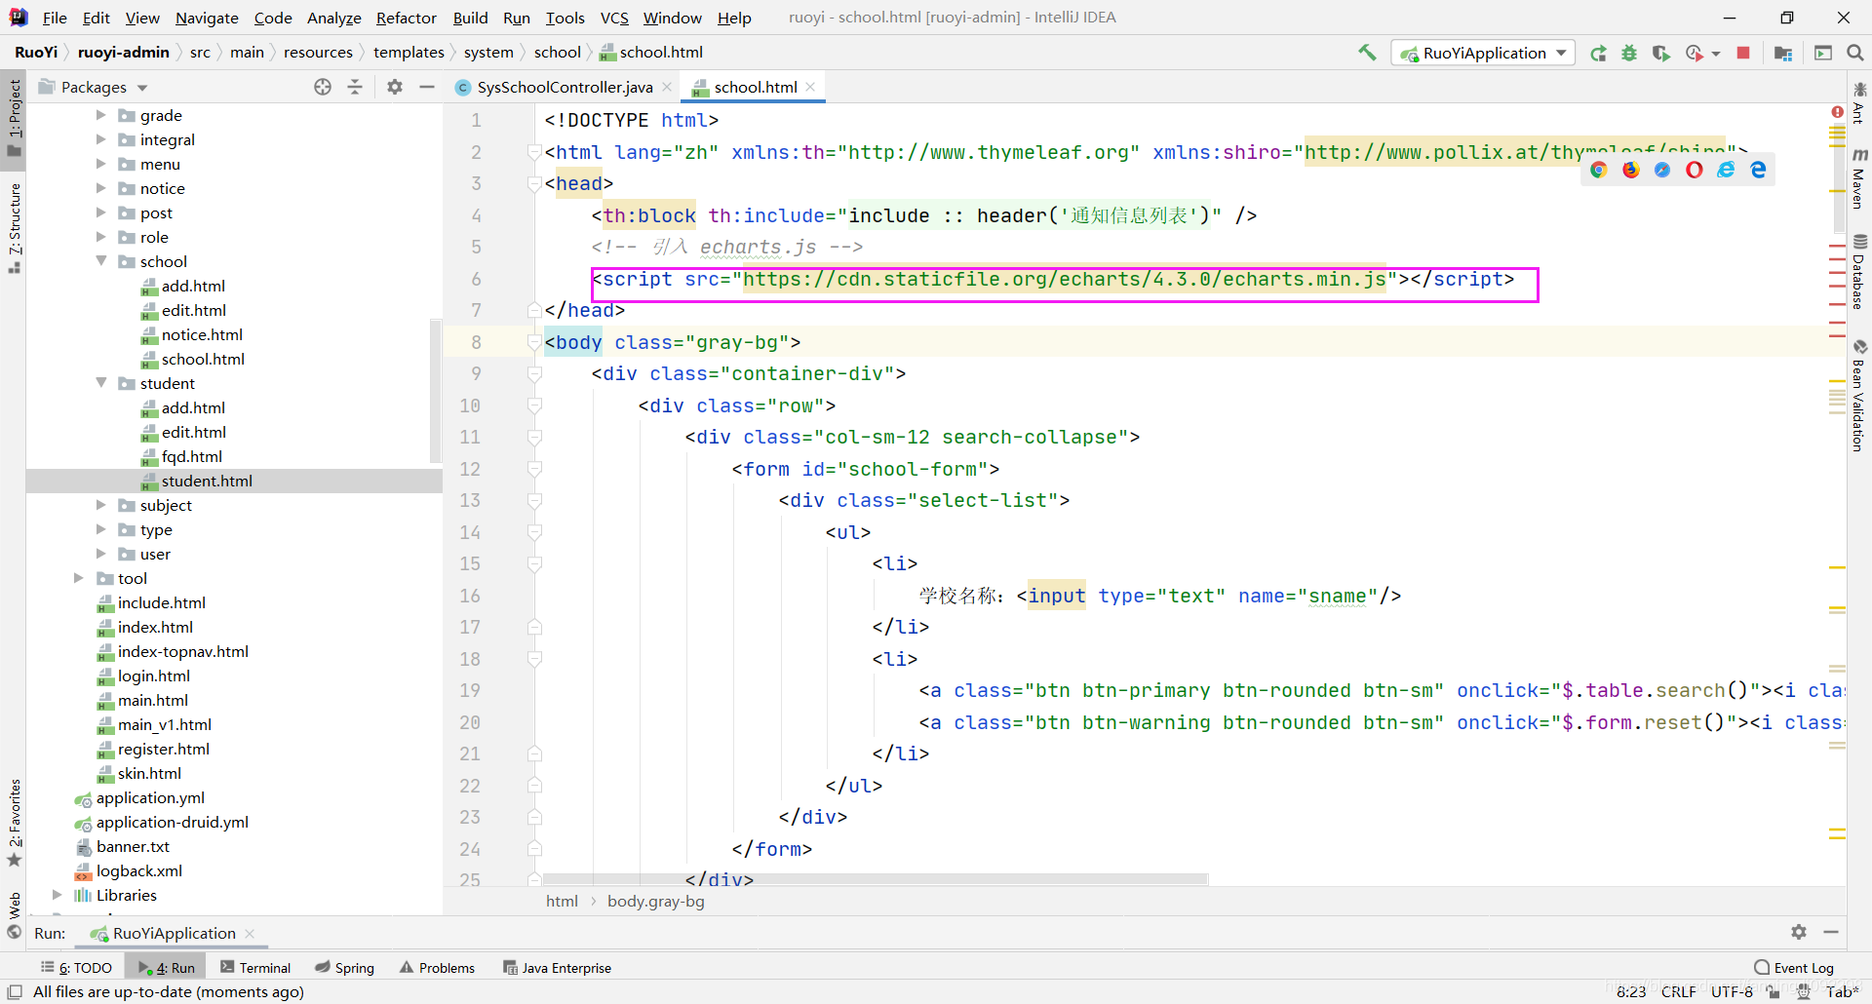
Task: Open preview in Firefox browser icon
Action: 1630,170
